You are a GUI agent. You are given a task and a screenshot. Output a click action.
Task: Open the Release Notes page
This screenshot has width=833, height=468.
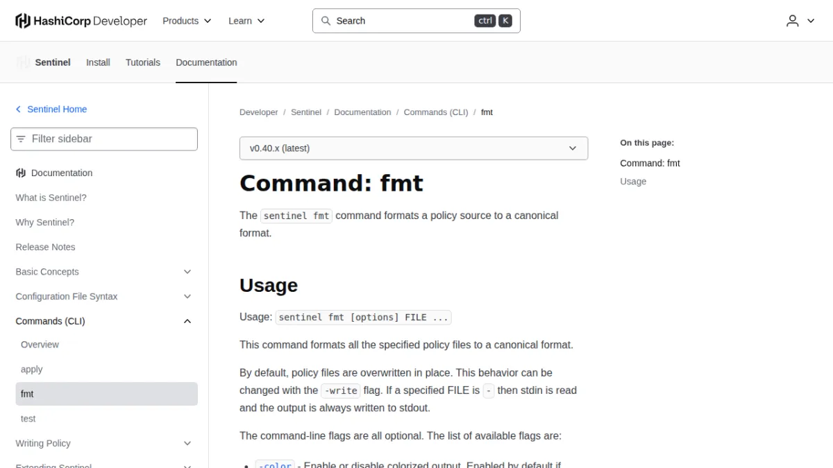(x=46, y=247)
